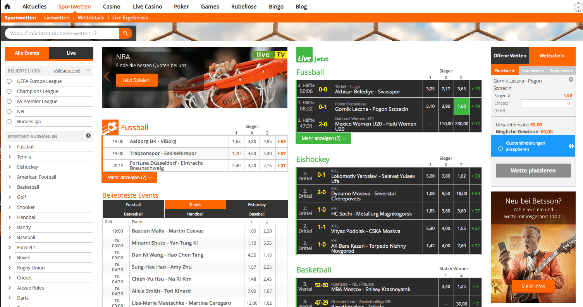Open Wettdetails link
Screen dimensions: 583x307
[x=91, y=17]
